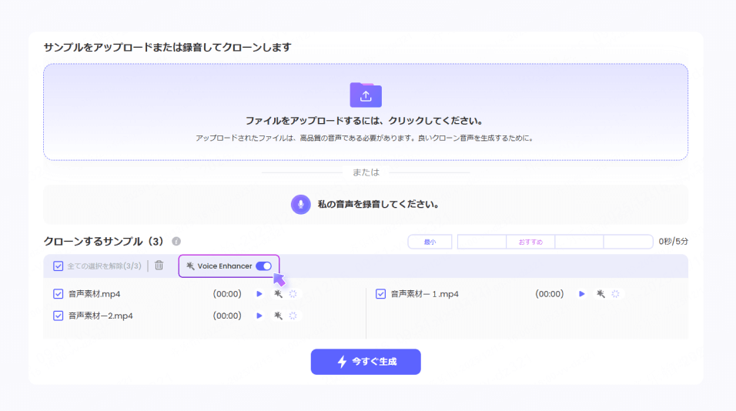Click 私の音声を録音してください record button
The width and height of the screenshot is (736, 411).
coord(366,205)
